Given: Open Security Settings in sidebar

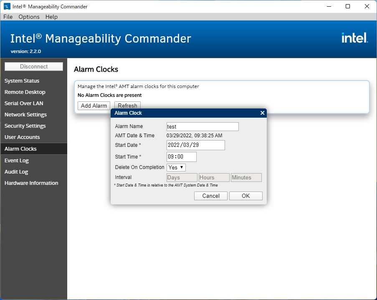Looking at the screenshot, I should click(x=25, y=126).
